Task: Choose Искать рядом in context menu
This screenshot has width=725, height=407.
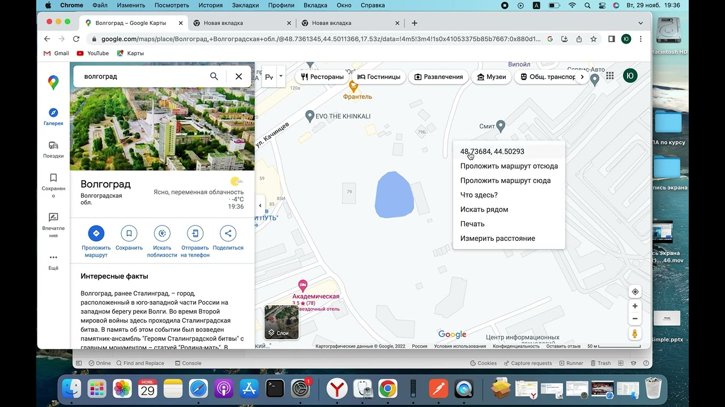Action: (x=509, y=210)
